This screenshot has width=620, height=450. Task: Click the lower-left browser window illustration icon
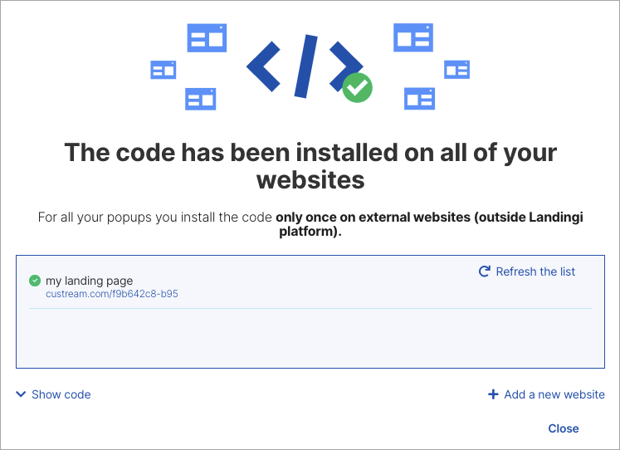click(x=200, y=99)
